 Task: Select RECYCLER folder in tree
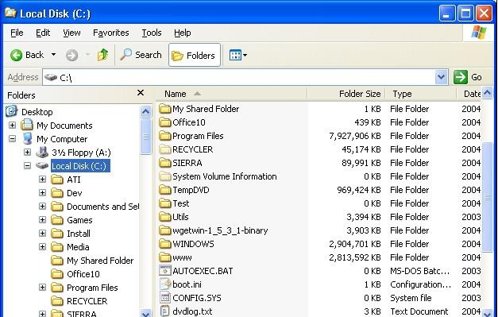tap(87, 301)
